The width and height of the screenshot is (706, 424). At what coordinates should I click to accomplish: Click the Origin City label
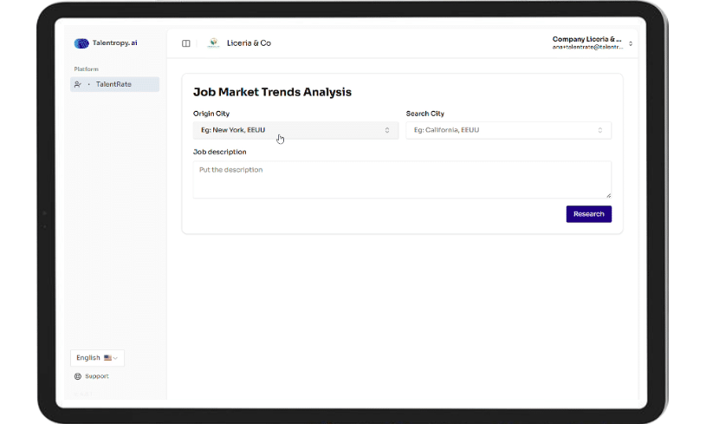point(211,114)
